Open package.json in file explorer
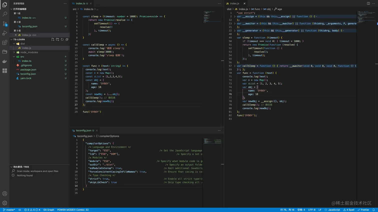Screen dimensions: 378x212 (x=28, y=70)
